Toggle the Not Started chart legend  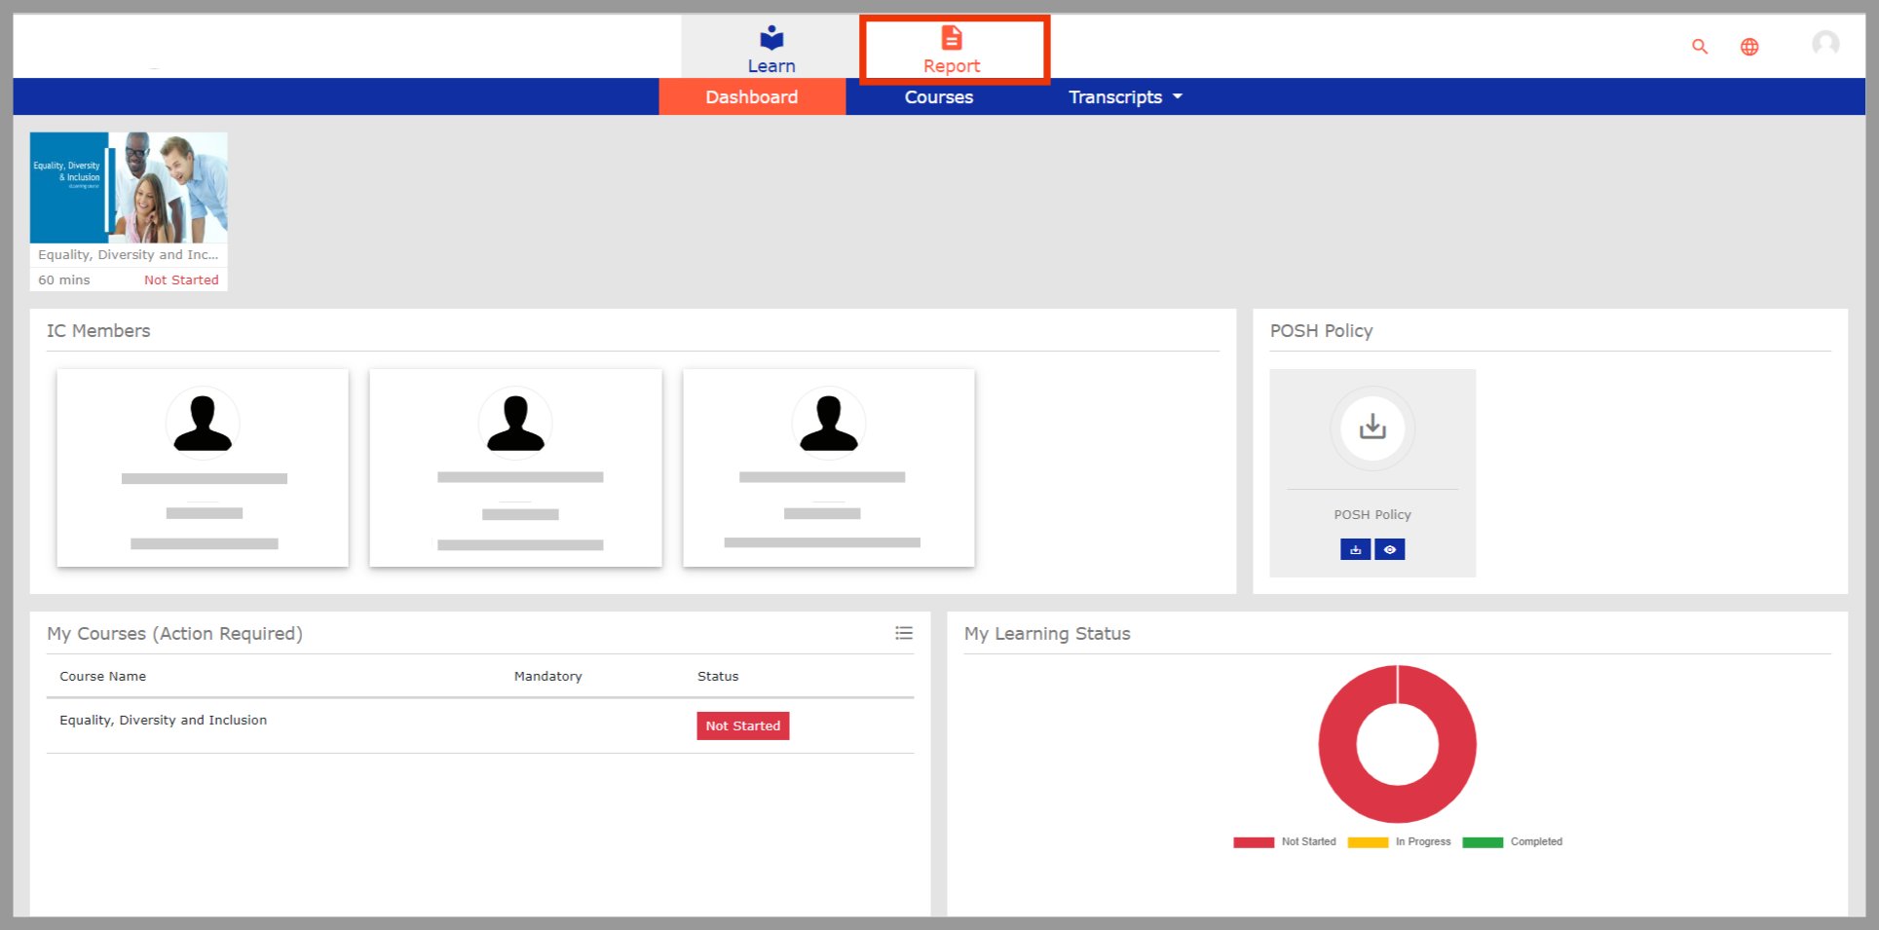(1285, 842)
